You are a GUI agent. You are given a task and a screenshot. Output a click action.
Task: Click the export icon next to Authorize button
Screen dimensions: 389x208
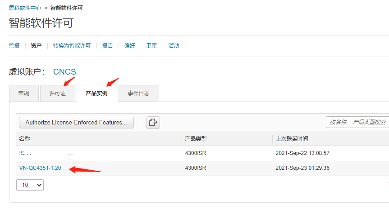[x=153, y=122]
